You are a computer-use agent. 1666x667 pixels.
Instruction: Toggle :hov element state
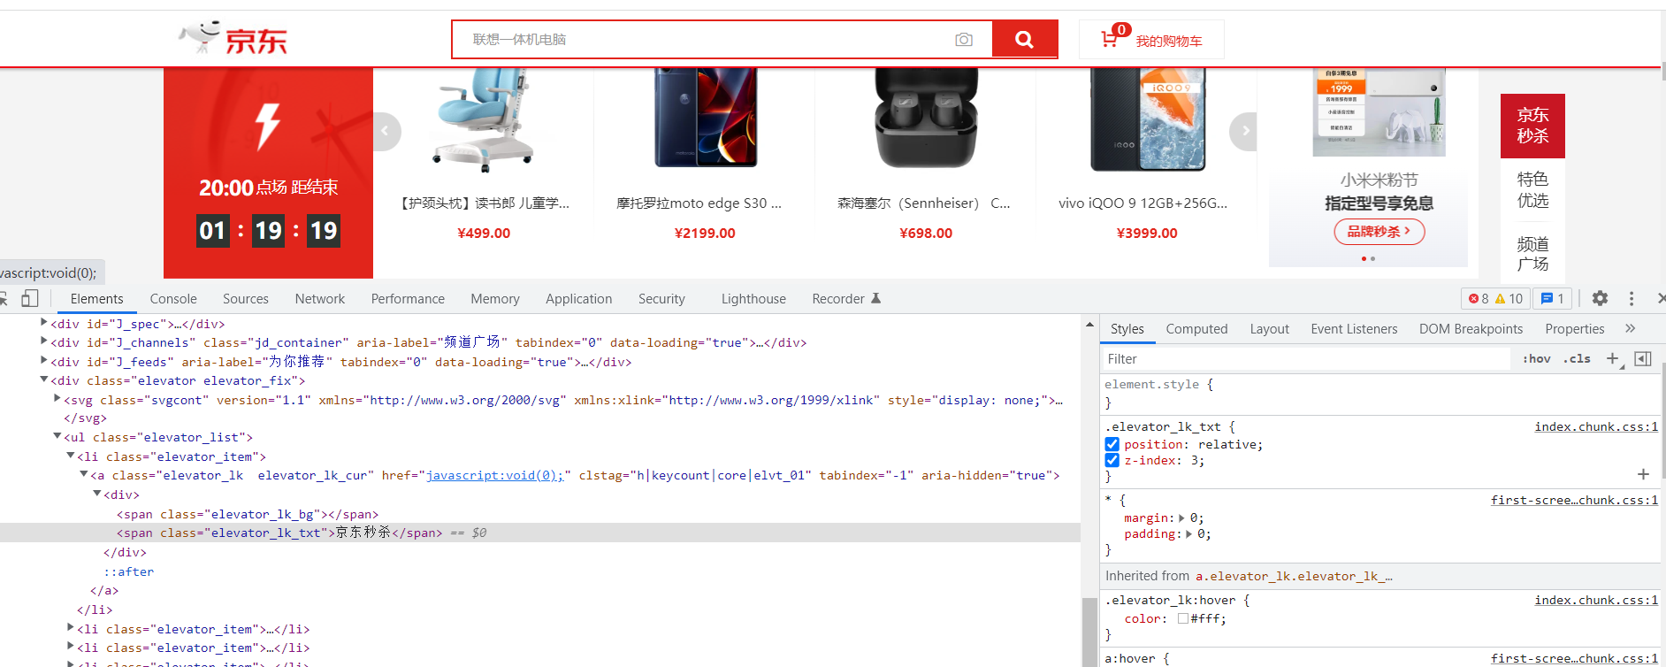click(1537, 358)
